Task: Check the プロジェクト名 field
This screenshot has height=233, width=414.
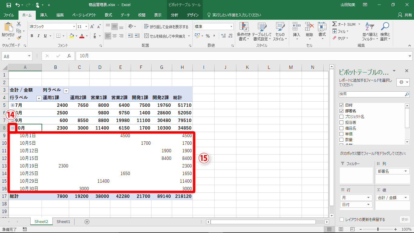Action: [342, 116]
